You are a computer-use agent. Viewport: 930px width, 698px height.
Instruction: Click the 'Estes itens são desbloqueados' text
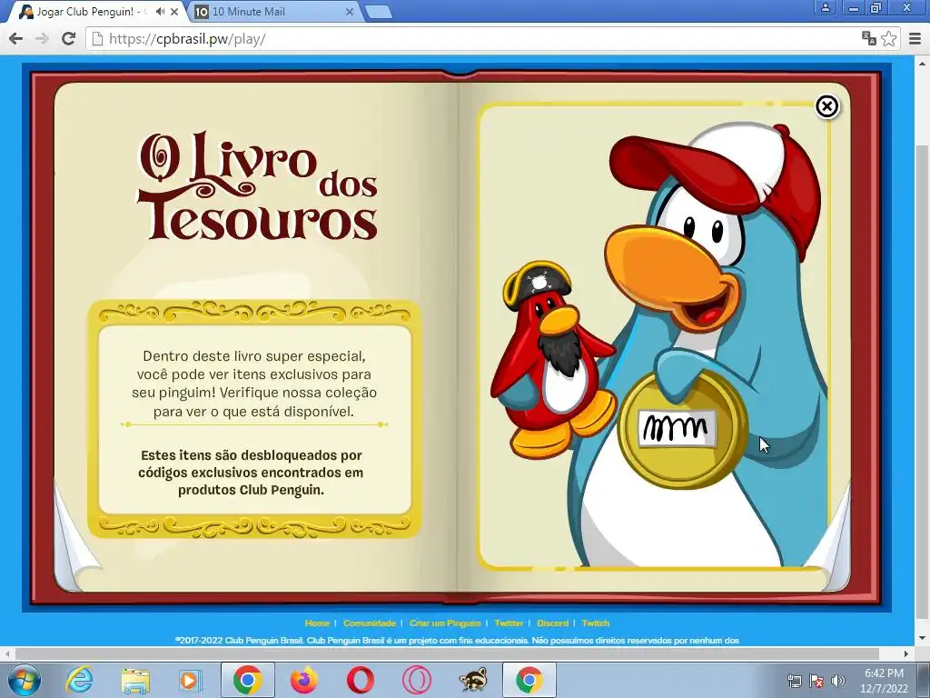coord(251,473)
